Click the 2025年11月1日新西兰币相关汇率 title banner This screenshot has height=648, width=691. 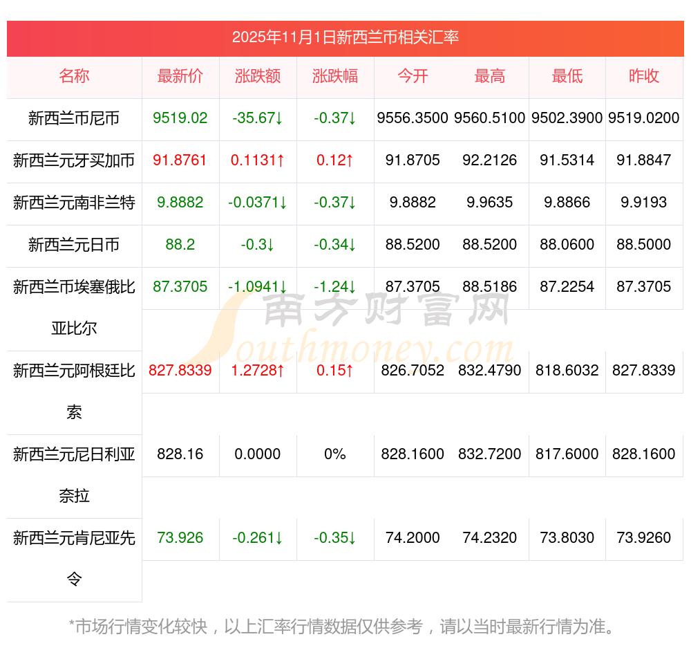(345, 37)
